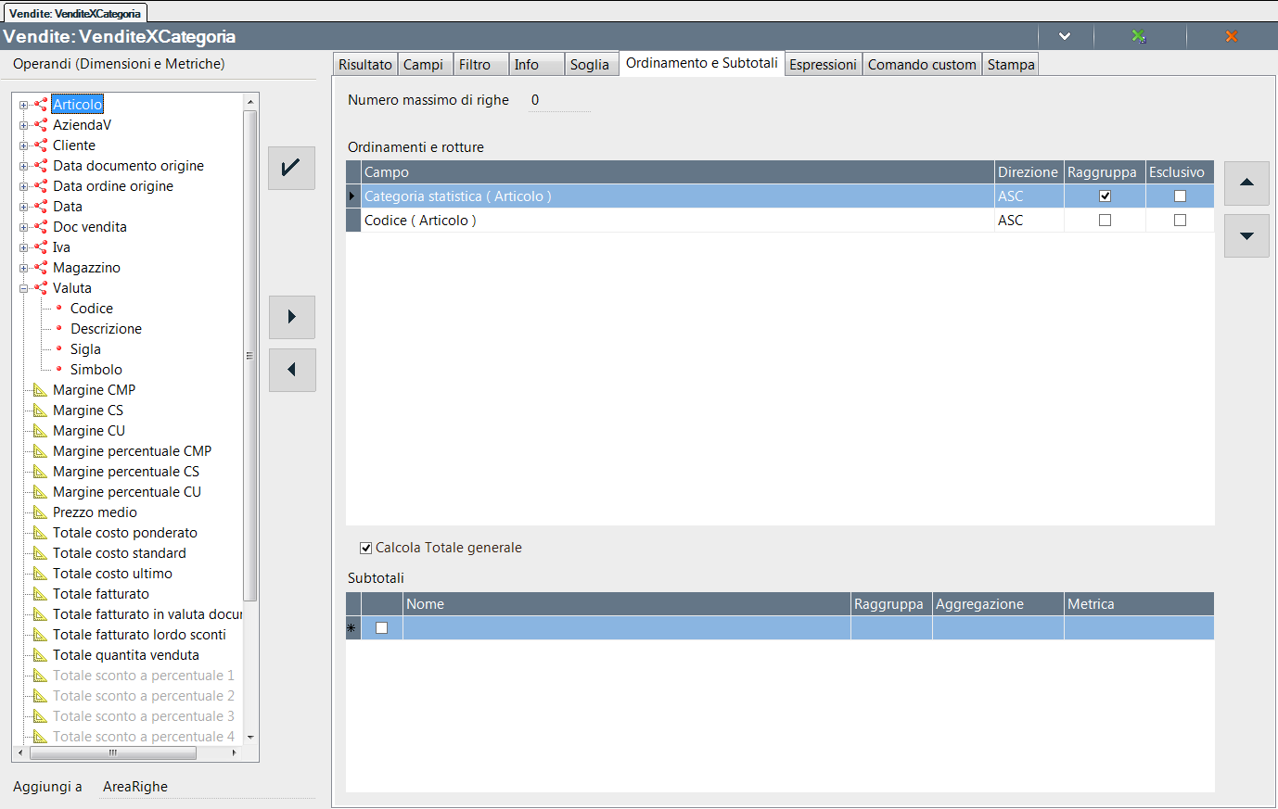Click the orange X close icon

[1231, 36]
